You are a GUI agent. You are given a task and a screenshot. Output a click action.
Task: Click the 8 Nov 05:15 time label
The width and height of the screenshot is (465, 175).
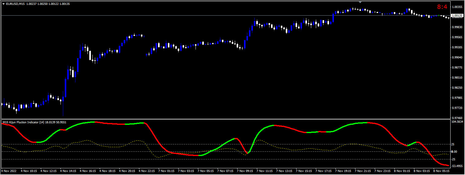pos(442,171)
